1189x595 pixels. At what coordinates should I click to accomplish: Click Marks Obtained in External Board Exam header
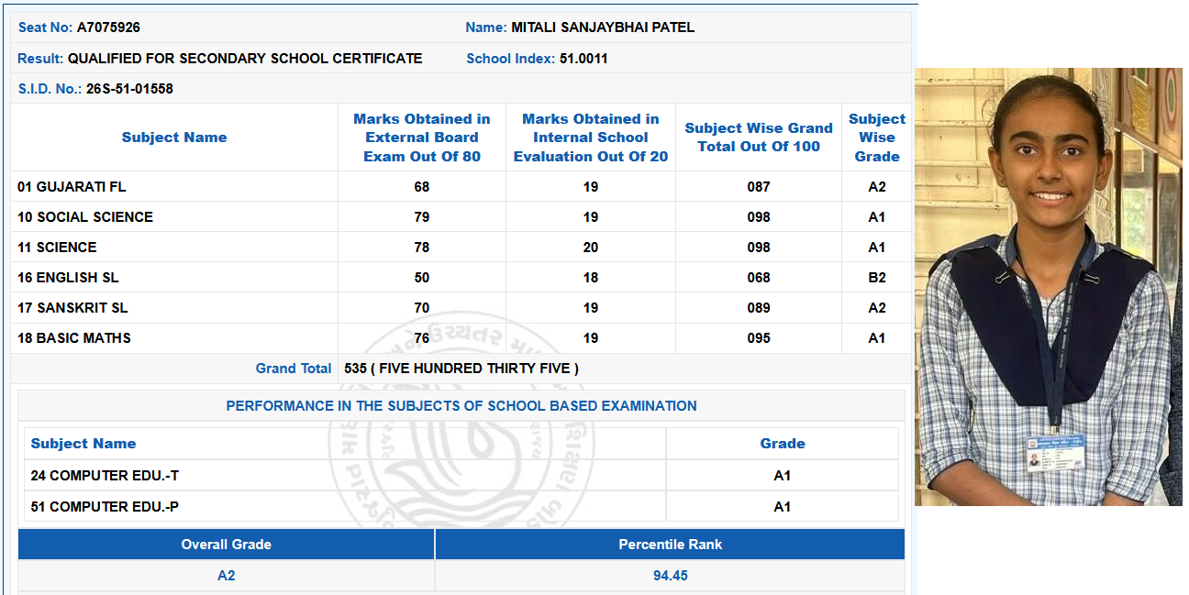tap(422, 138)
